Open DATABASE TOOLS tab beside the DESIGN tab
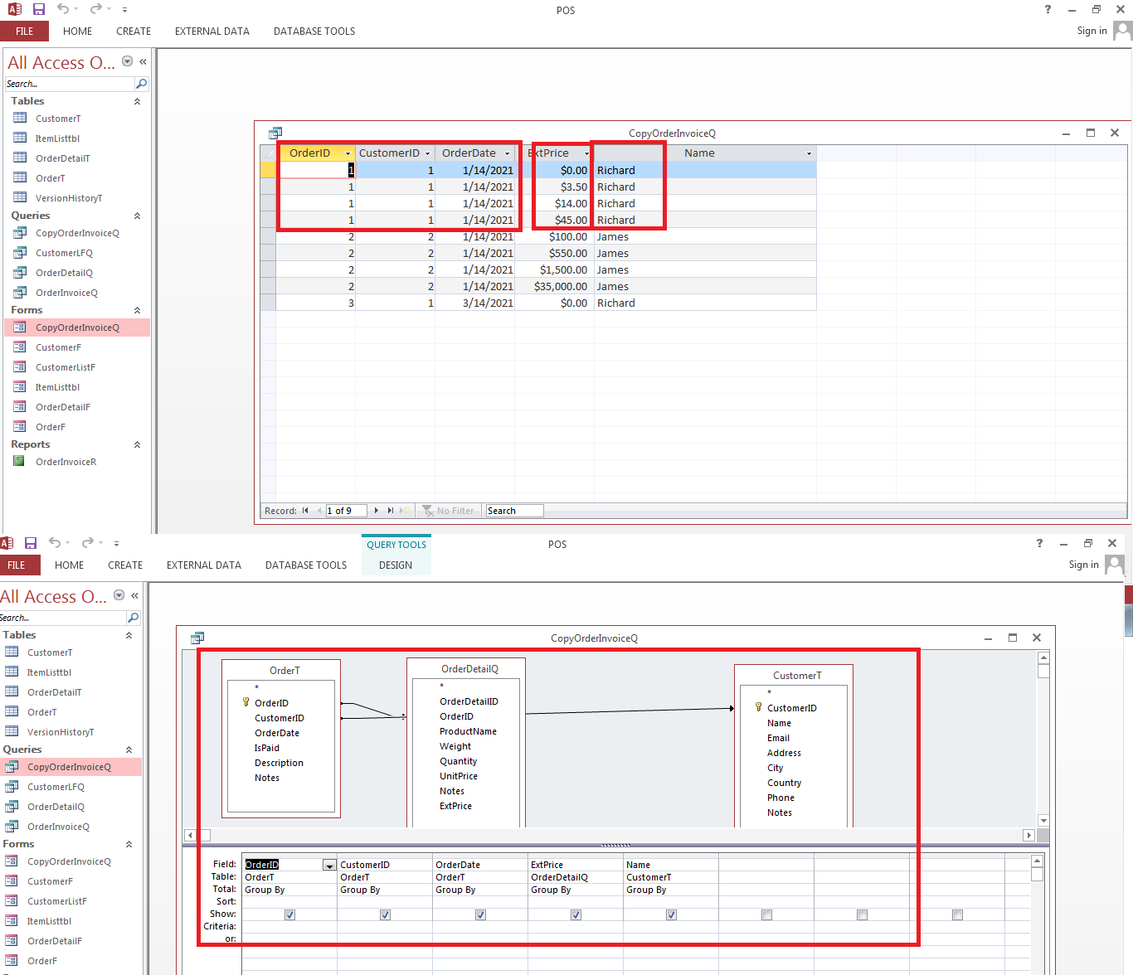1133x975 pixels. (306, 565)
